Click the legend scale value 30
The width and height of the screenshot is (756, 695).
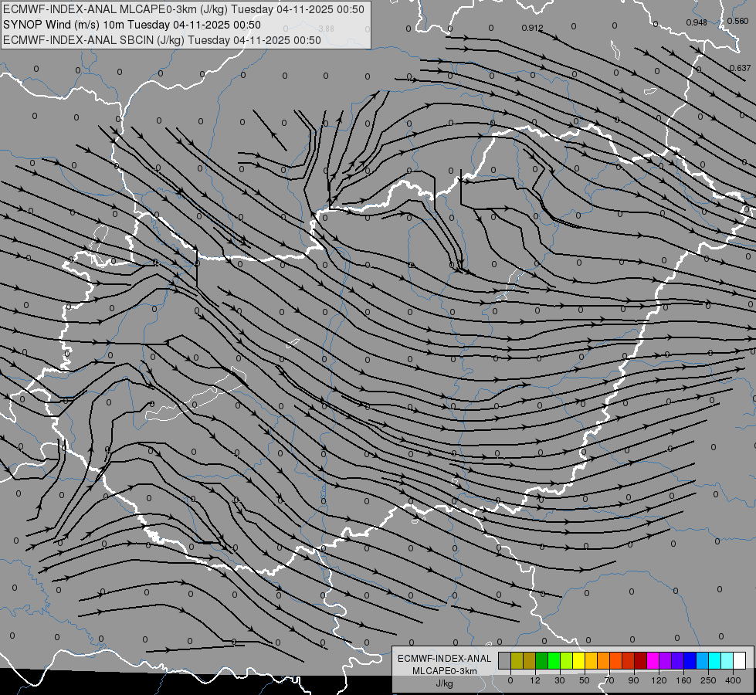pyautogui.click(x=560, y=680)
